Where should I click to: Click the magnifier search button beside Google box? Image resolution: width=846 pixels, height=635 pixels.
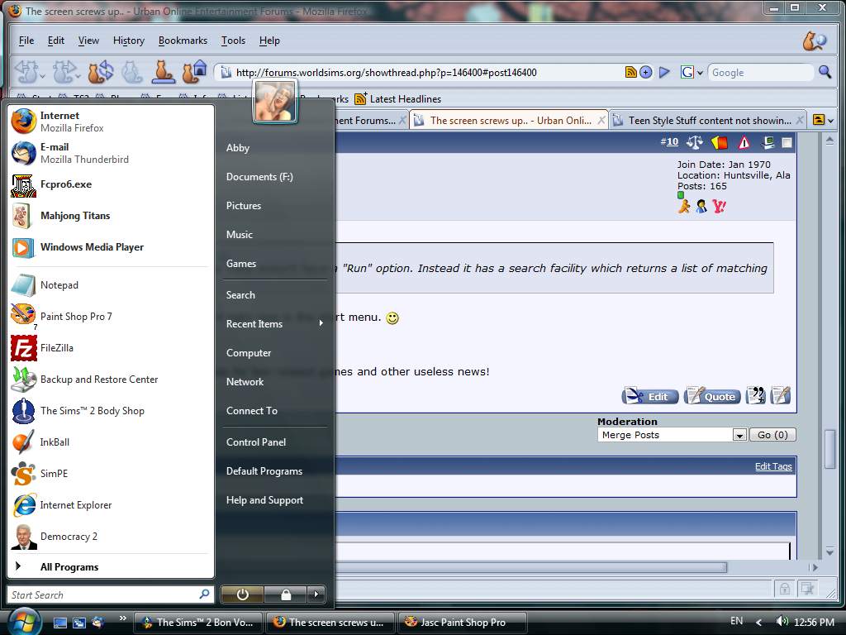pyautogui.click(x=825, y=72)
